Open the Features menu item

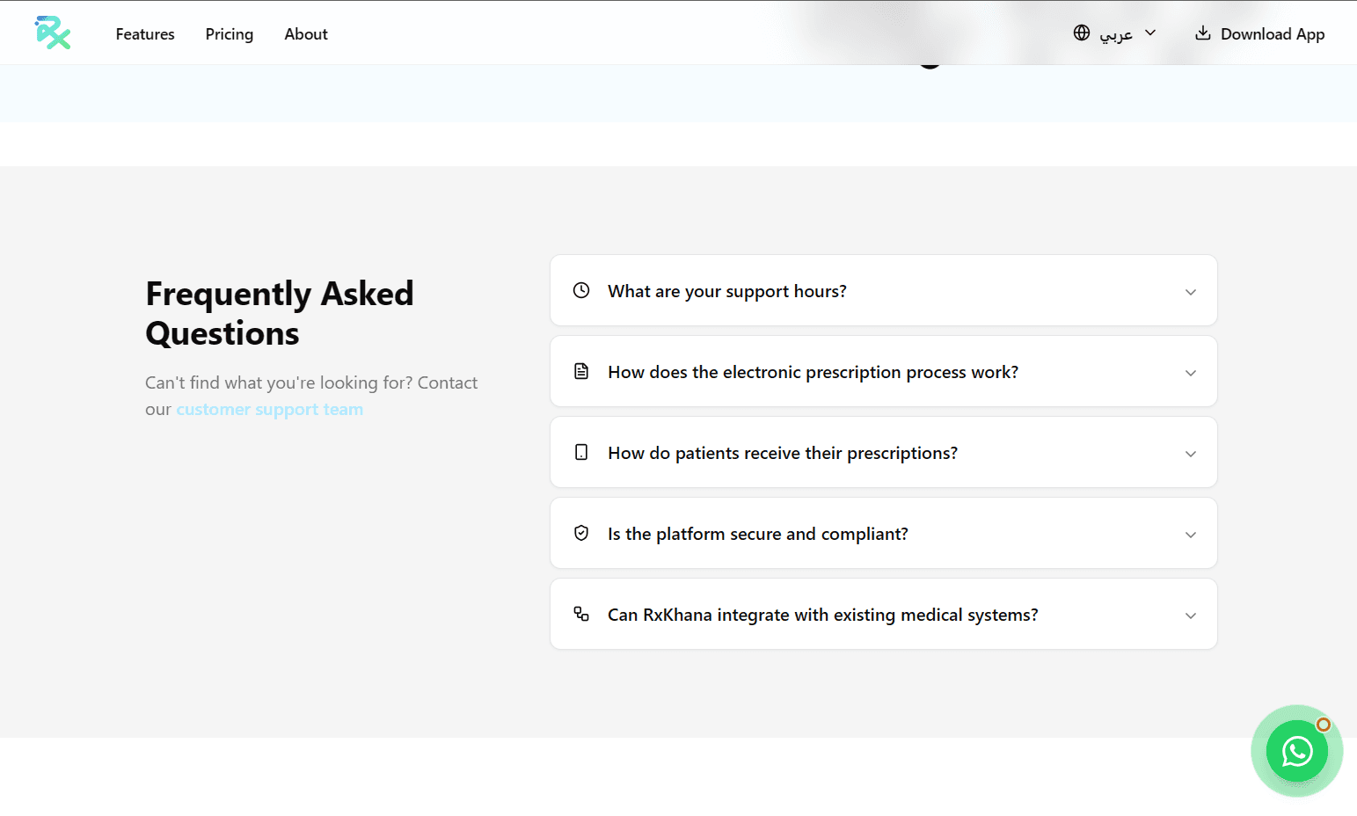[145, 34]
